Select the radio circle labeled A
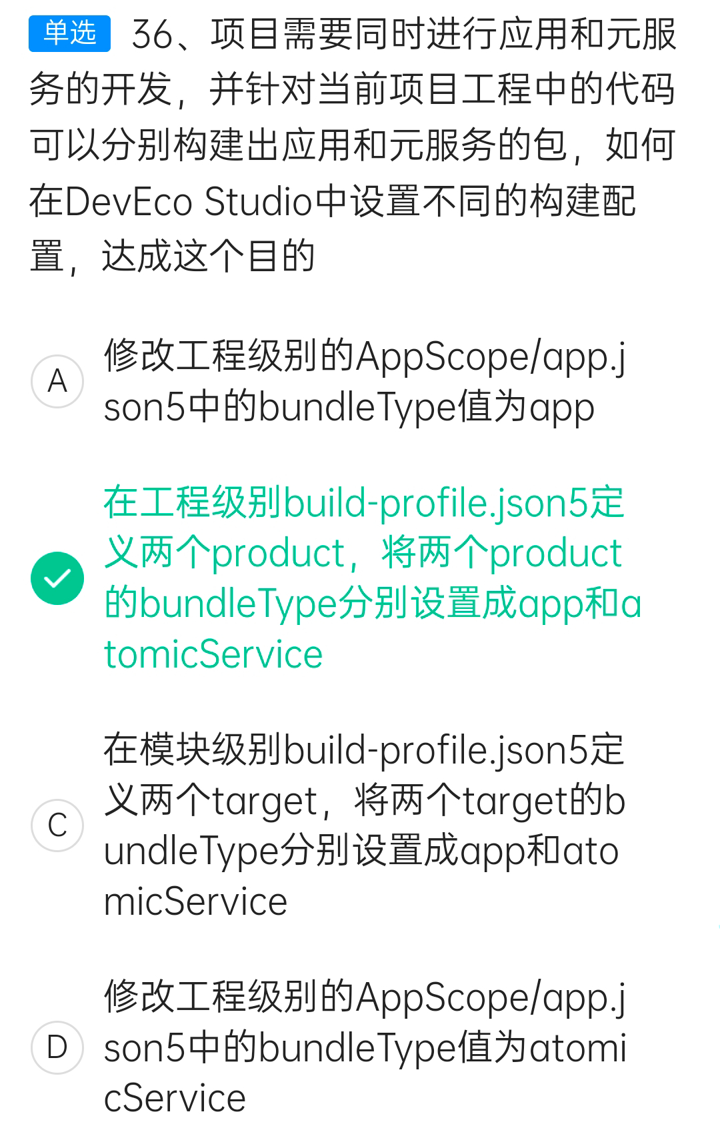Viewport: 720px width, 1128px height. [x=57, y=380]
